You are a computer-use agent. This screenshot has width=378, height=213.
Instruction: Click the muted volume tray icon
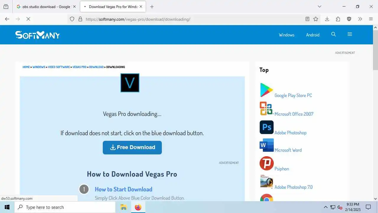click(x=340, y=207)
